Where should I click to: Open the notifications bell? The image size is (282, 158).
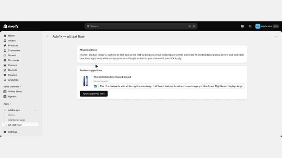coord(250,26)
